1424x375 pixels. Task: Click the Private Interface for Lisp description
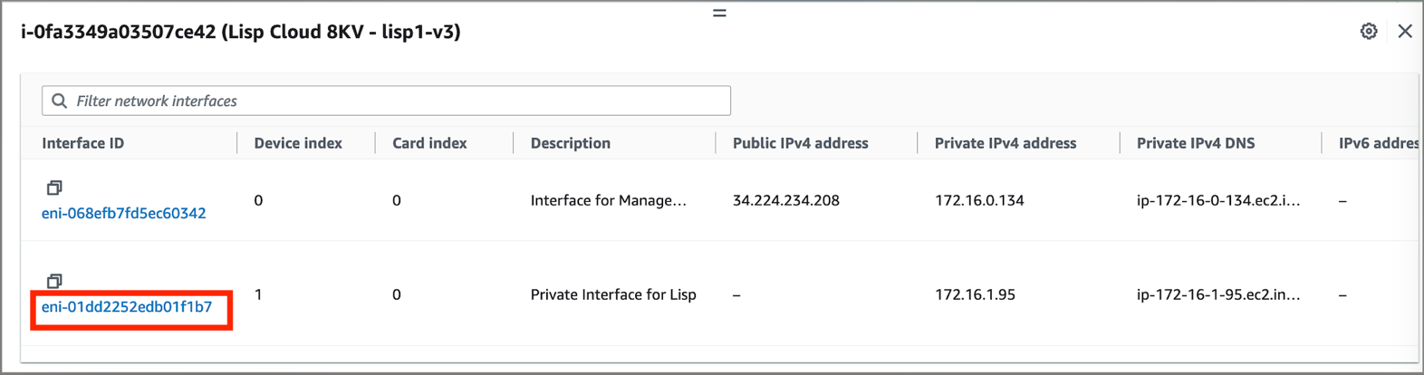[x=613, y=294]
